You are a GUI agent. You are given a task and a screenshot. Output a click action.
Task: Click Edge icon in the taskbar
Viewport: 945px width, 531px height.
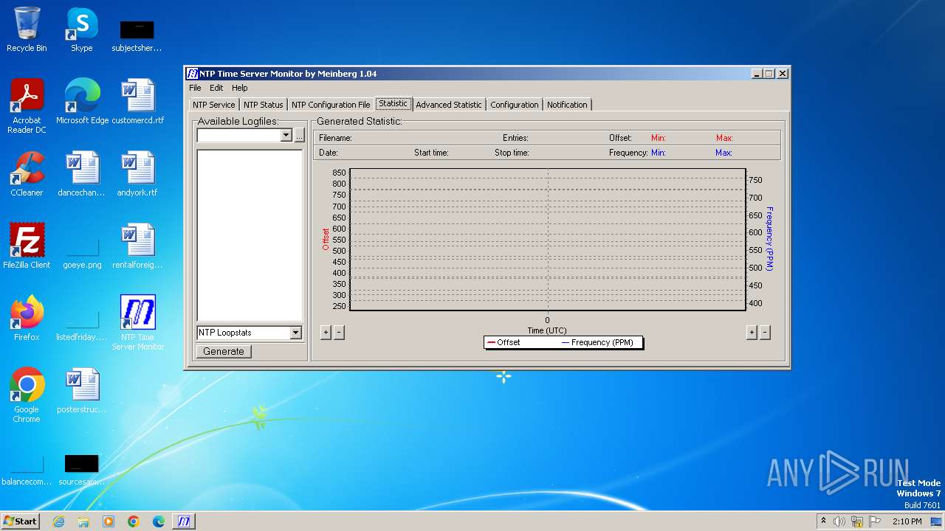[159, 521]
